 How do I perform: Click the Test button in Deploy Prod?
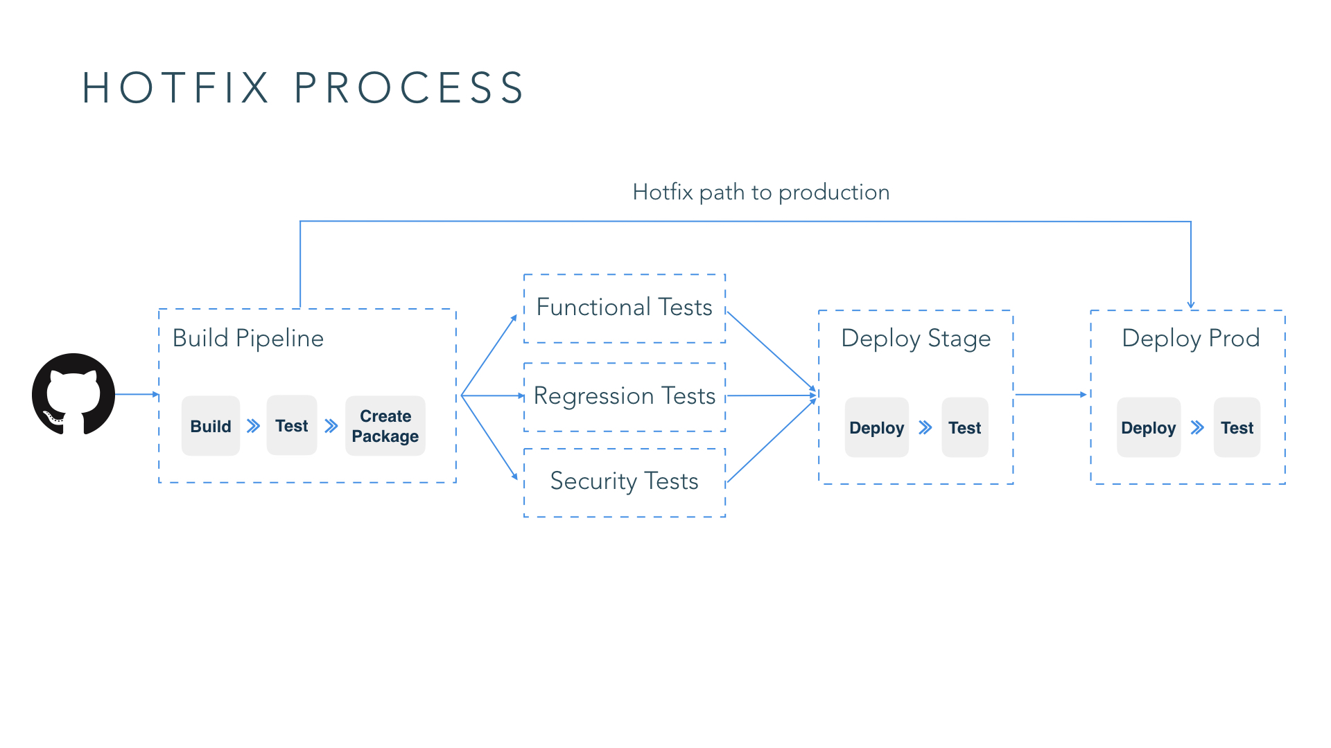click(x=1237, y=427)
